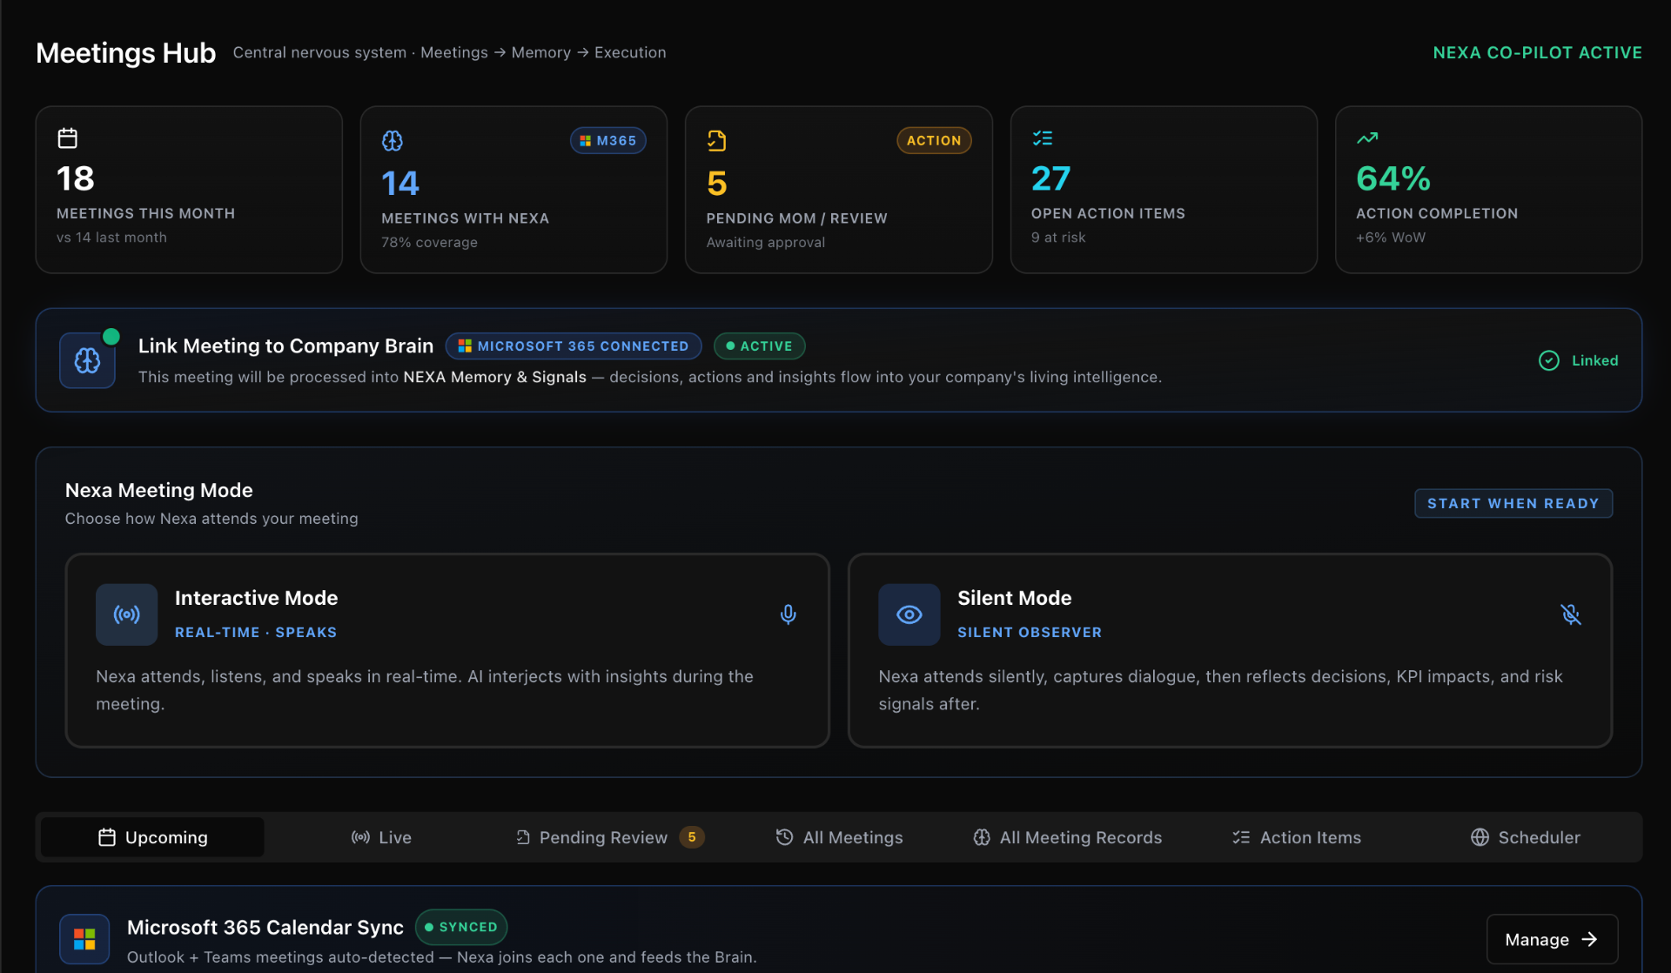Click the microphone icon in Interactive Mode

click(x=788, y=614)
